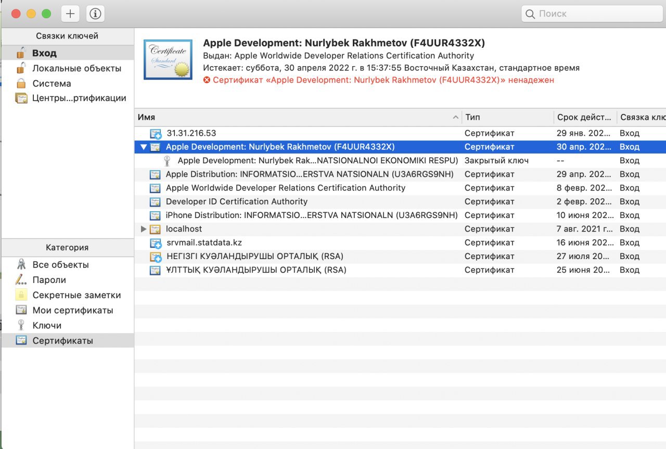This screenshot has height=449, width=666.
Task: Click the 29 янв. expiry date cell
Action: 582,133
